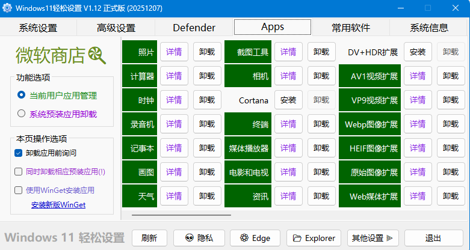
Task: Open the Edge settings button
Action: 255,238
